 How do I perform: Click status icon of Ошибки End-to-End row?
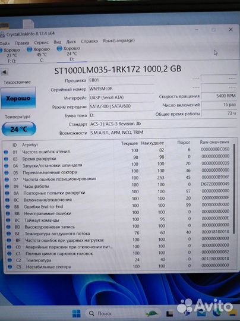click(x=8, y=207)
